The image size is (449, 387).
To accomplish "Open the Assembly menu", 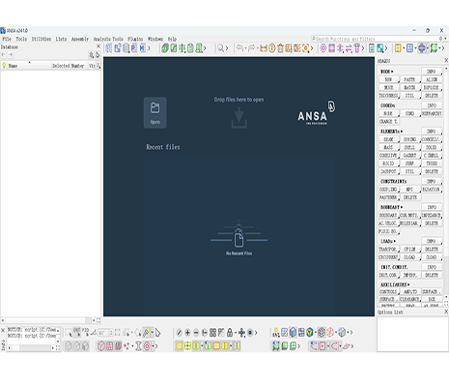I will 80,39.
